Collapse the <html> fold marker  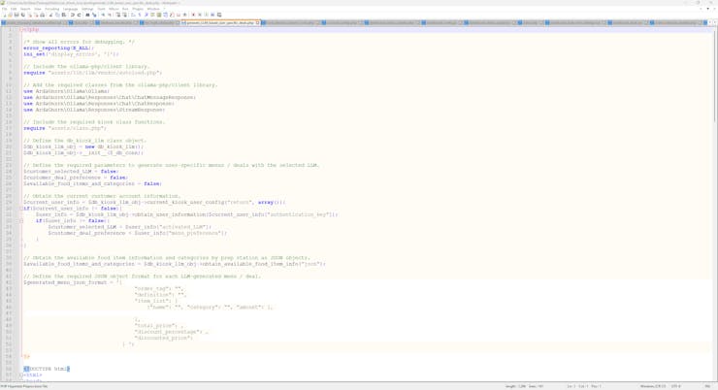(21, 374)
